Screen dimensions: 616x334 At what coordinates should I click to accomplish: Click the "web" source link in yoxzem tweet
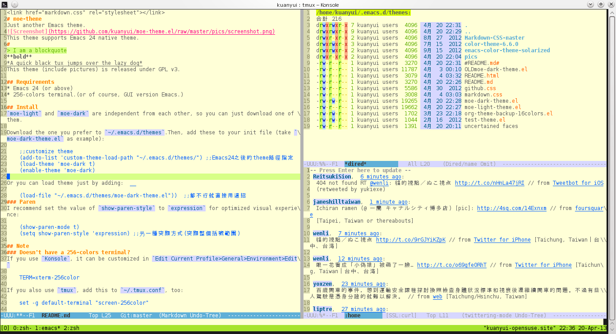[x=437, y=297]
